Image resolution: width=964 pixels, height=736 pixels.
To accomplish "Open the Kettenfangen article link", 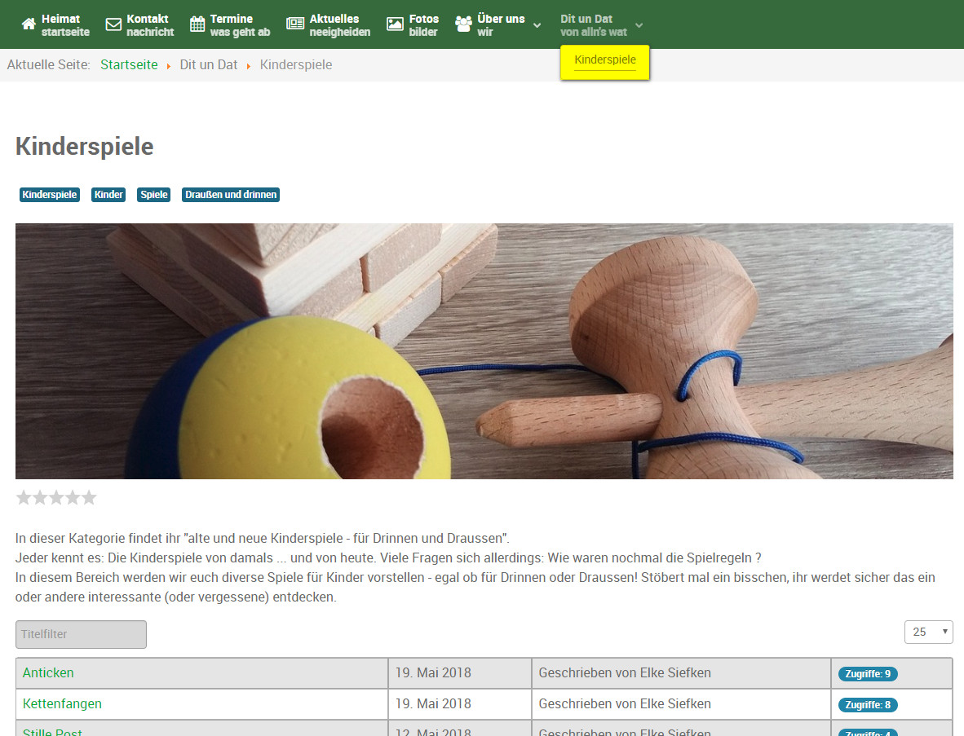I will point(62,703).
